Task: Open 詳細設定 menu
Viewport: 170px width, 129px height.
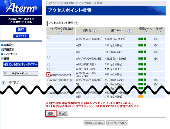Action: tap(9, 49)
